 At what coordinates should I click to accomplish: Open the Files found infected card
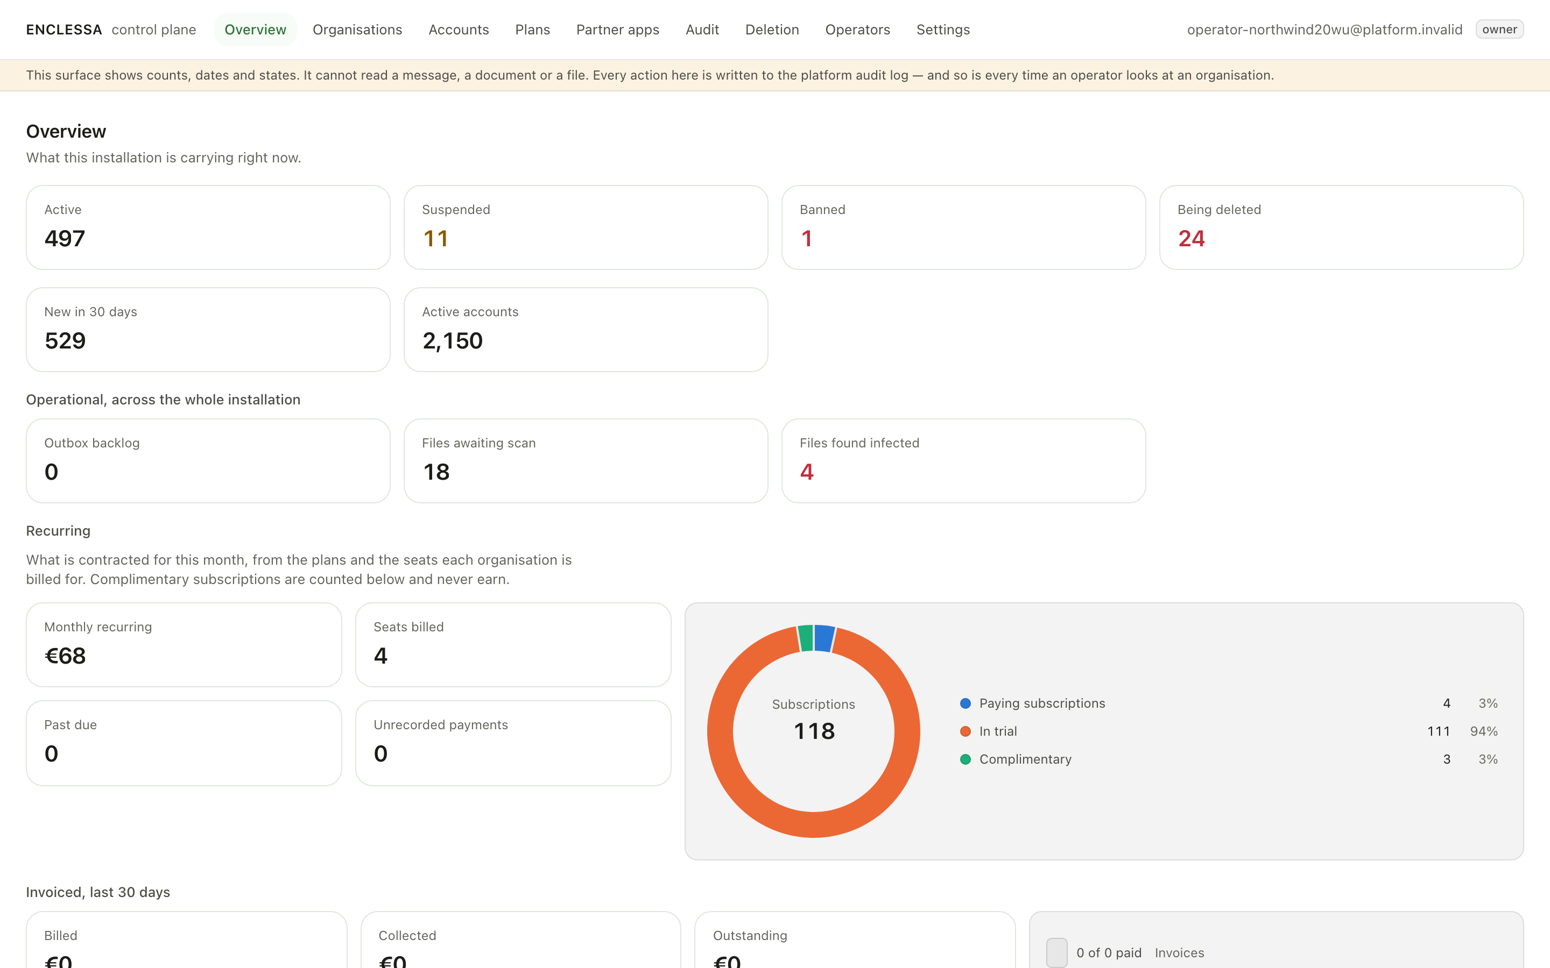click(x=963, y=461)
